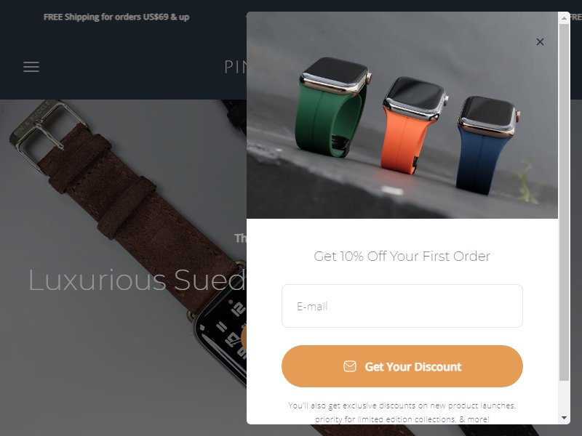Click the FREE Shipping for orders US$69 banner
582x436 pixels.
[x=116, y=17]
